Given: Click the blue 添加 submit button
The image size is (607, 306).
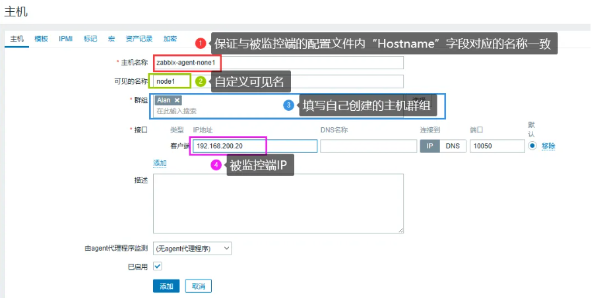Looking at the screenshot, I should pos(166,286).
